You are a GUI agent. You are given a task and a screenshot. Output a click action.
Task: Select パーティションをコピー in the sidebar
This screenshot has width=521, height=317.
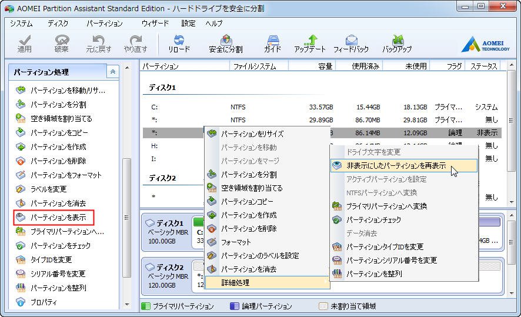tap(52, 132)
